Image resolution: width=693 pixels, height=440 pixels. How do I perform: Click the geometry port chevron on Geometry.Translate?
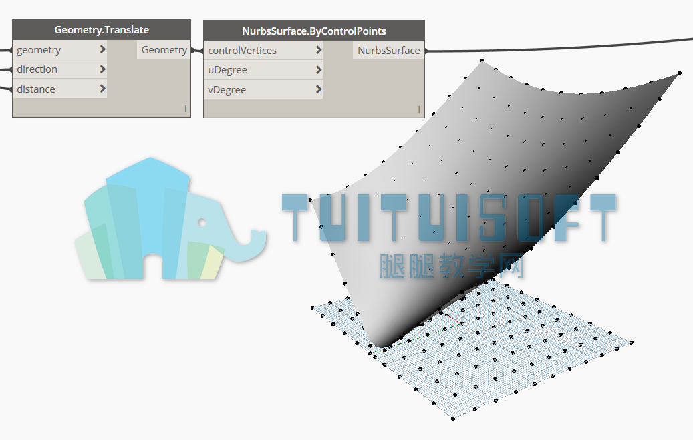pyautogui.click(x=102, y=49)
